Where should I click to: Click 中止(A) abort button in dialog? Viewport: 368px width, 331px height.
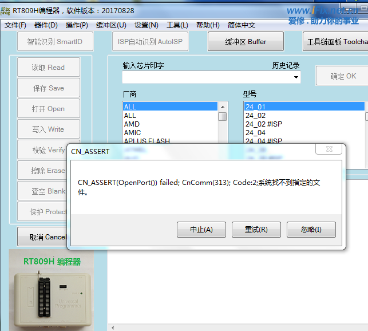tap(201, 230)
